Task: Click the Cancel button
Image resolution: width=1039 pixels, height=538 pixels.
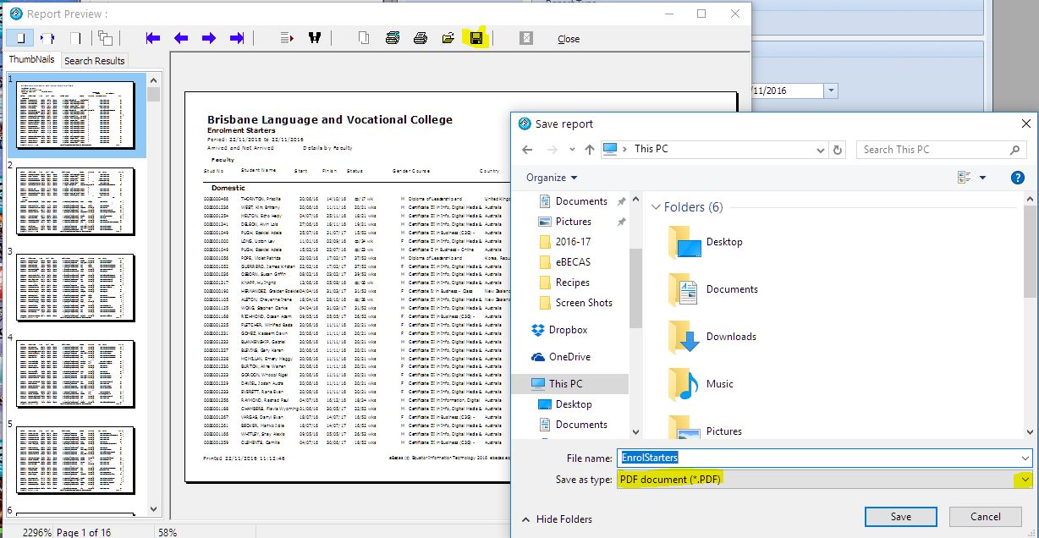Action: point(985,517)
